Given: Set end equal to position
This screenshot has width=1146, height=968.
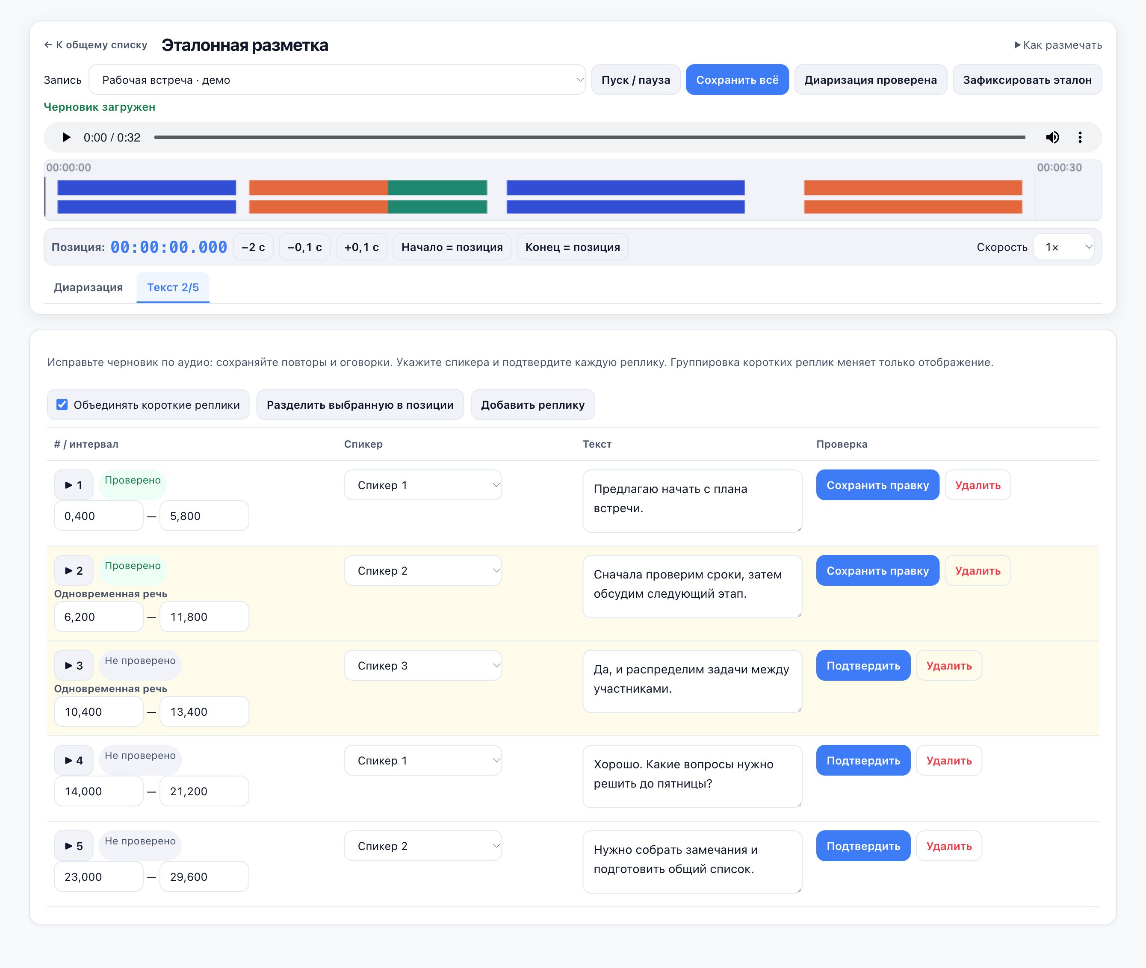Looking at the screenshot, I should click(x=573, y=247).
